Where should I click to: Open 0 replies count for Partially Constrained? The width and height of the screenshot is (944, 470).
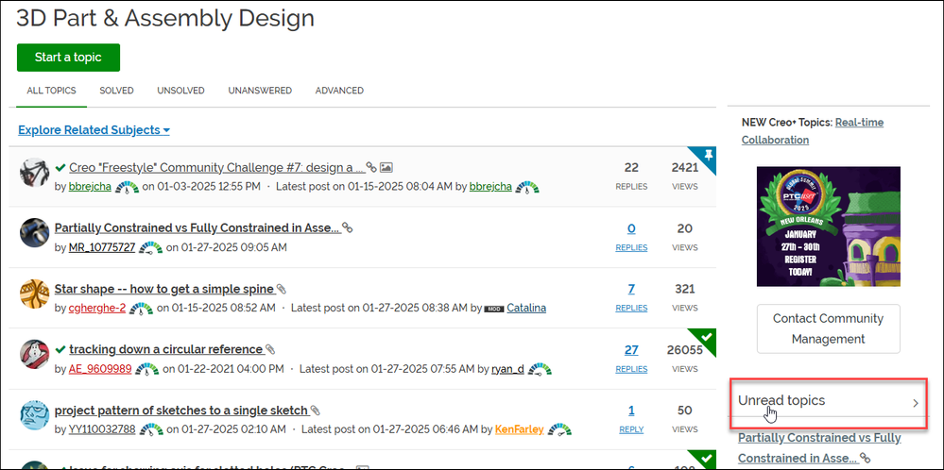point(631,228)
